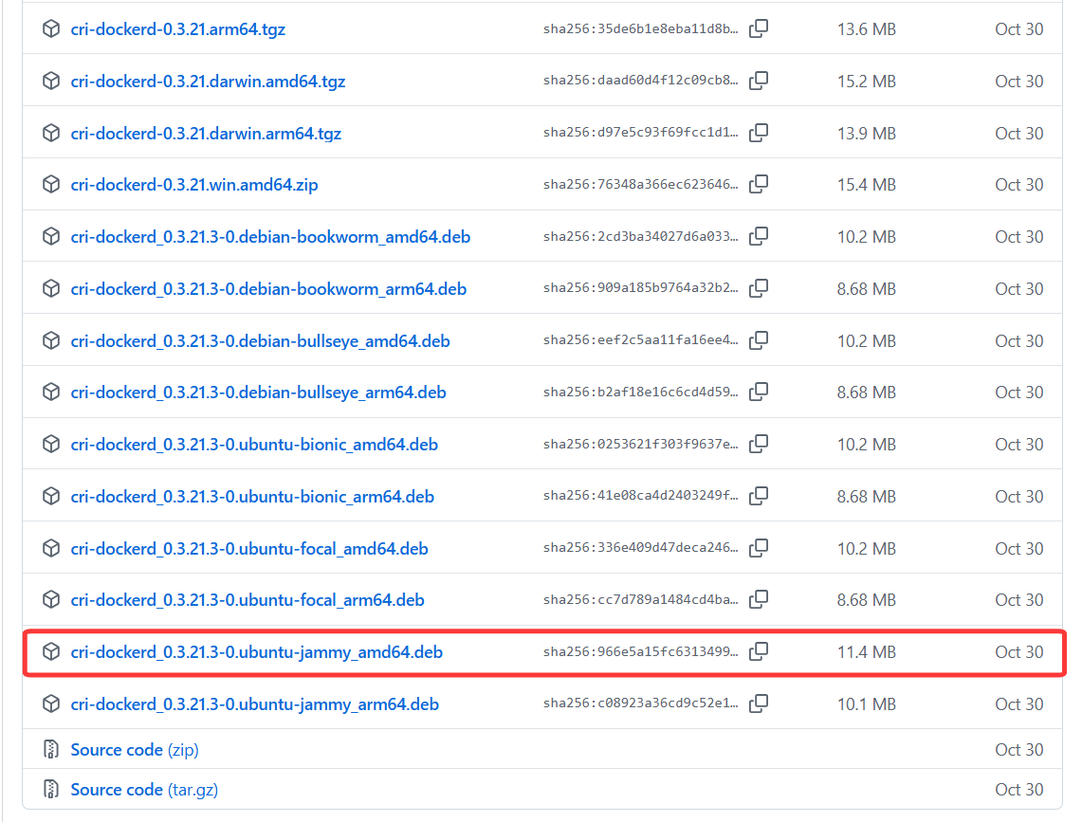Viewport: 1082px width, 822px height.
Task: Copy hash for debian-bookworm_amd64.deb
Action: point(758,237)
